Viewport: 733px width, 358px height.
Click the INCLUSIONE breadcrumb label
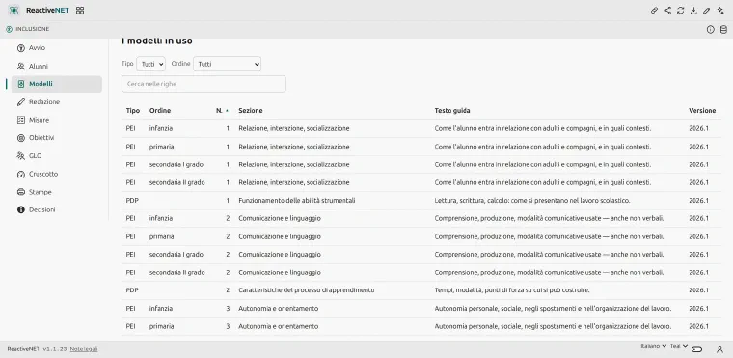[32, 29]
